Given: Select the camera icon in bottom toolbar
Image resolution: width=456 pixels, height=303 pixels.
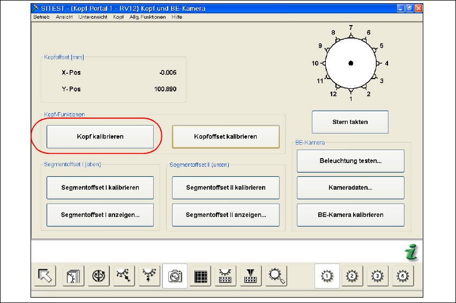Looking at the screenshot, I should tap(175, 276).
